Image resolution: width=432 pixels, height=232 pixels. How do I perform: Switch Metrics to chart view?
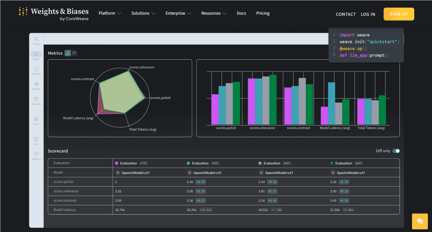click(67, 53)
